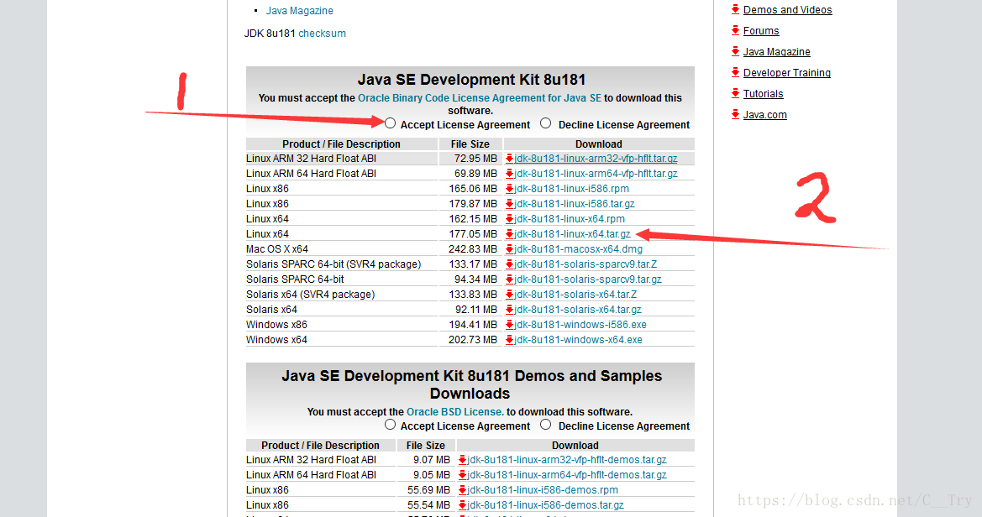Click the 202.73 MB file size cell
Screen dimensions: 982x517
(470, 340)
